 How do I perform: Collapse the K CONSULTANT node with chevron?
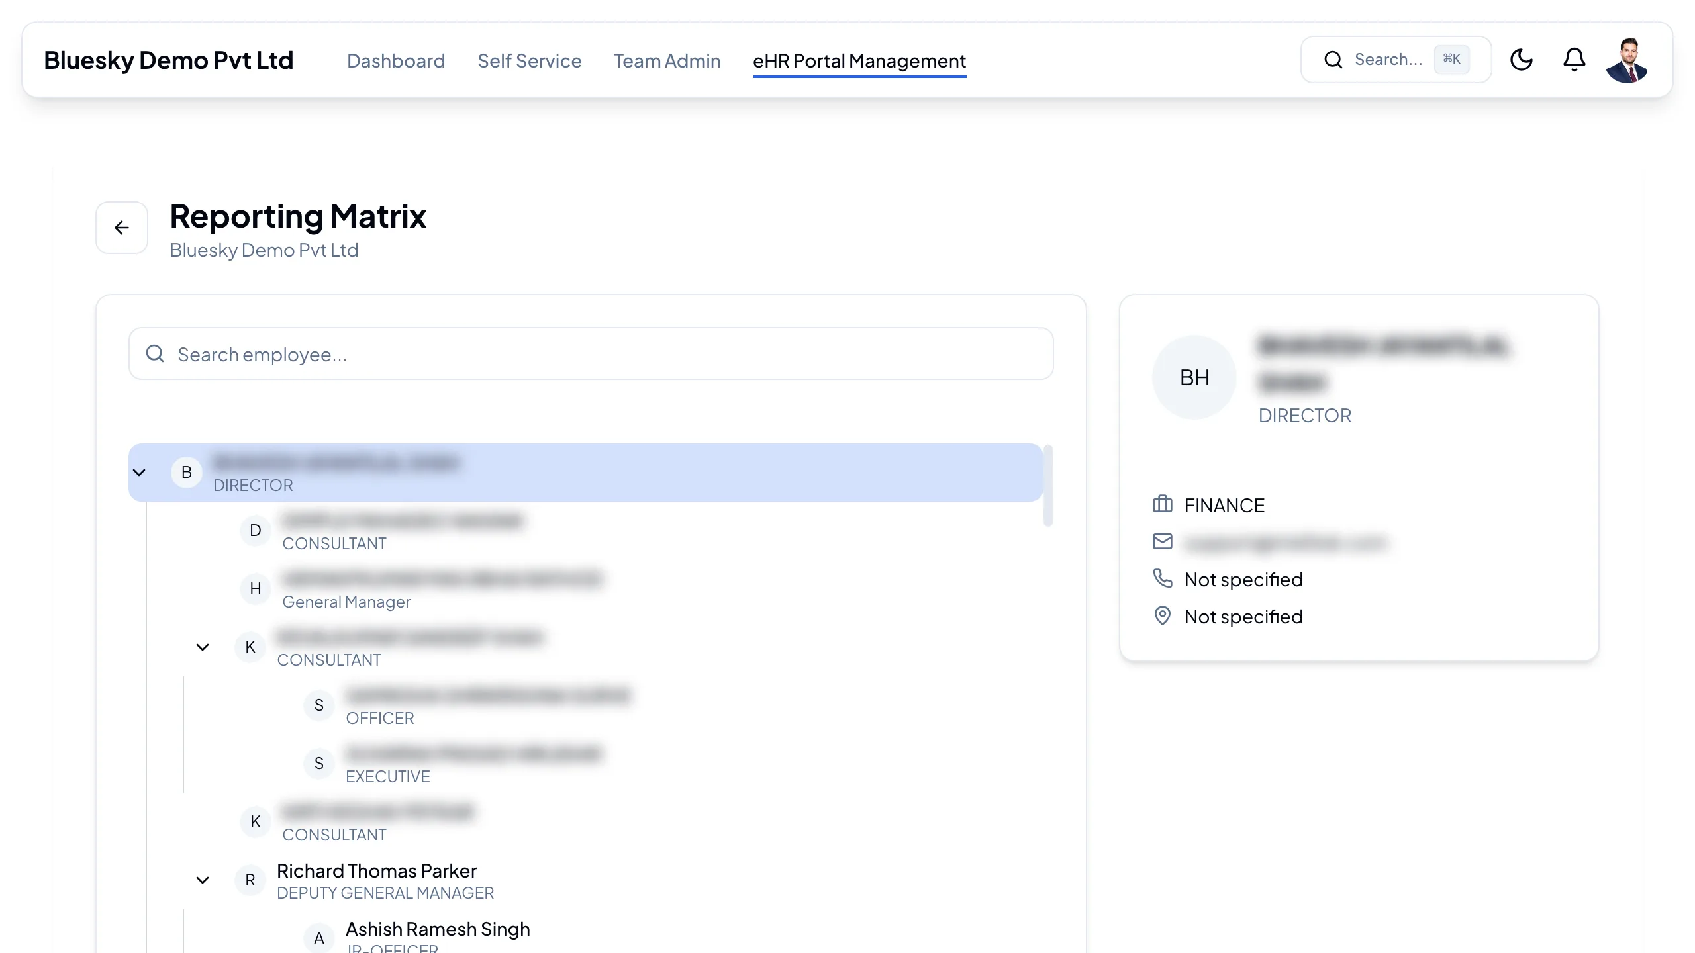tap(203, 647)
